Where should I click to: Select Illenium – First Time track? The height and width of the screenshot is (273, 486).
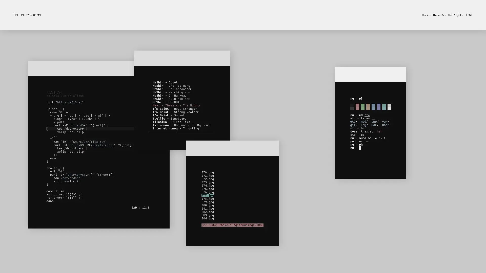(x=171, y=122)
